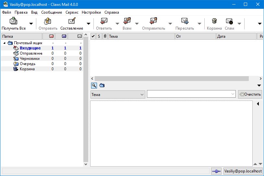Viewport: 264px width, 176px height.
Task: Click the Очистить search button
Action: (250, 94)
